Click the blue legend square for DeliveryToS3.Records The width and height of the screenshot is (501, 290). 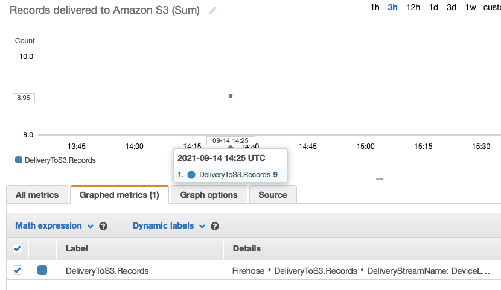tap(19, 160)
